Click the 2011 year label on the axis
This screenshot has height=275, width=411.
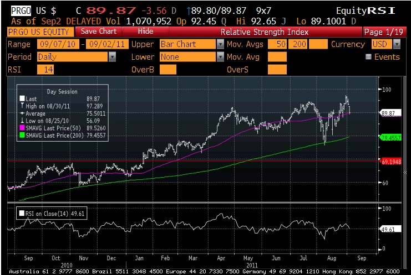[x=252, y=266]
